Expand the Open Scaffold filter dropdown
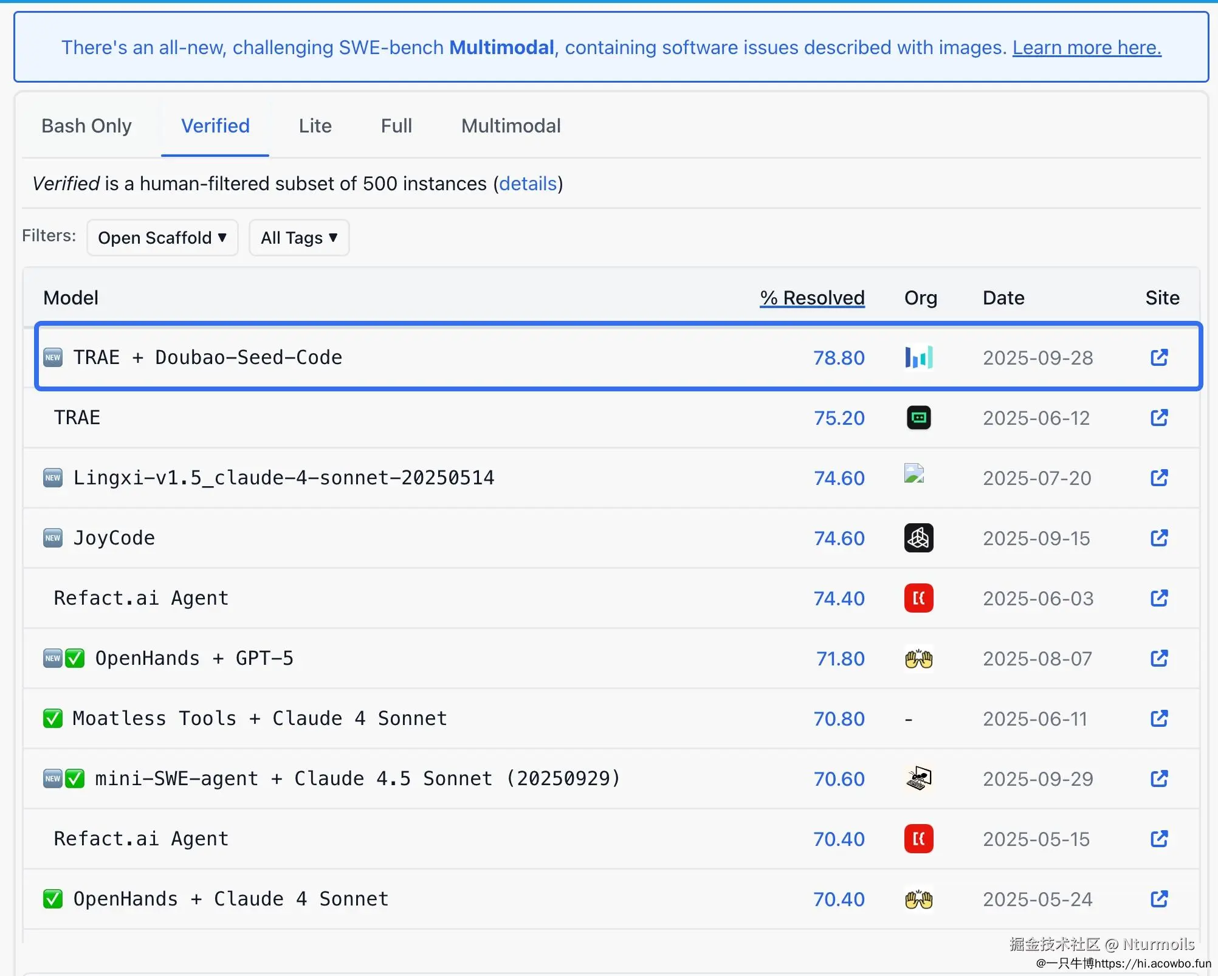The width and height of the screenshot is (1218, 976). (x=162, y=238)
